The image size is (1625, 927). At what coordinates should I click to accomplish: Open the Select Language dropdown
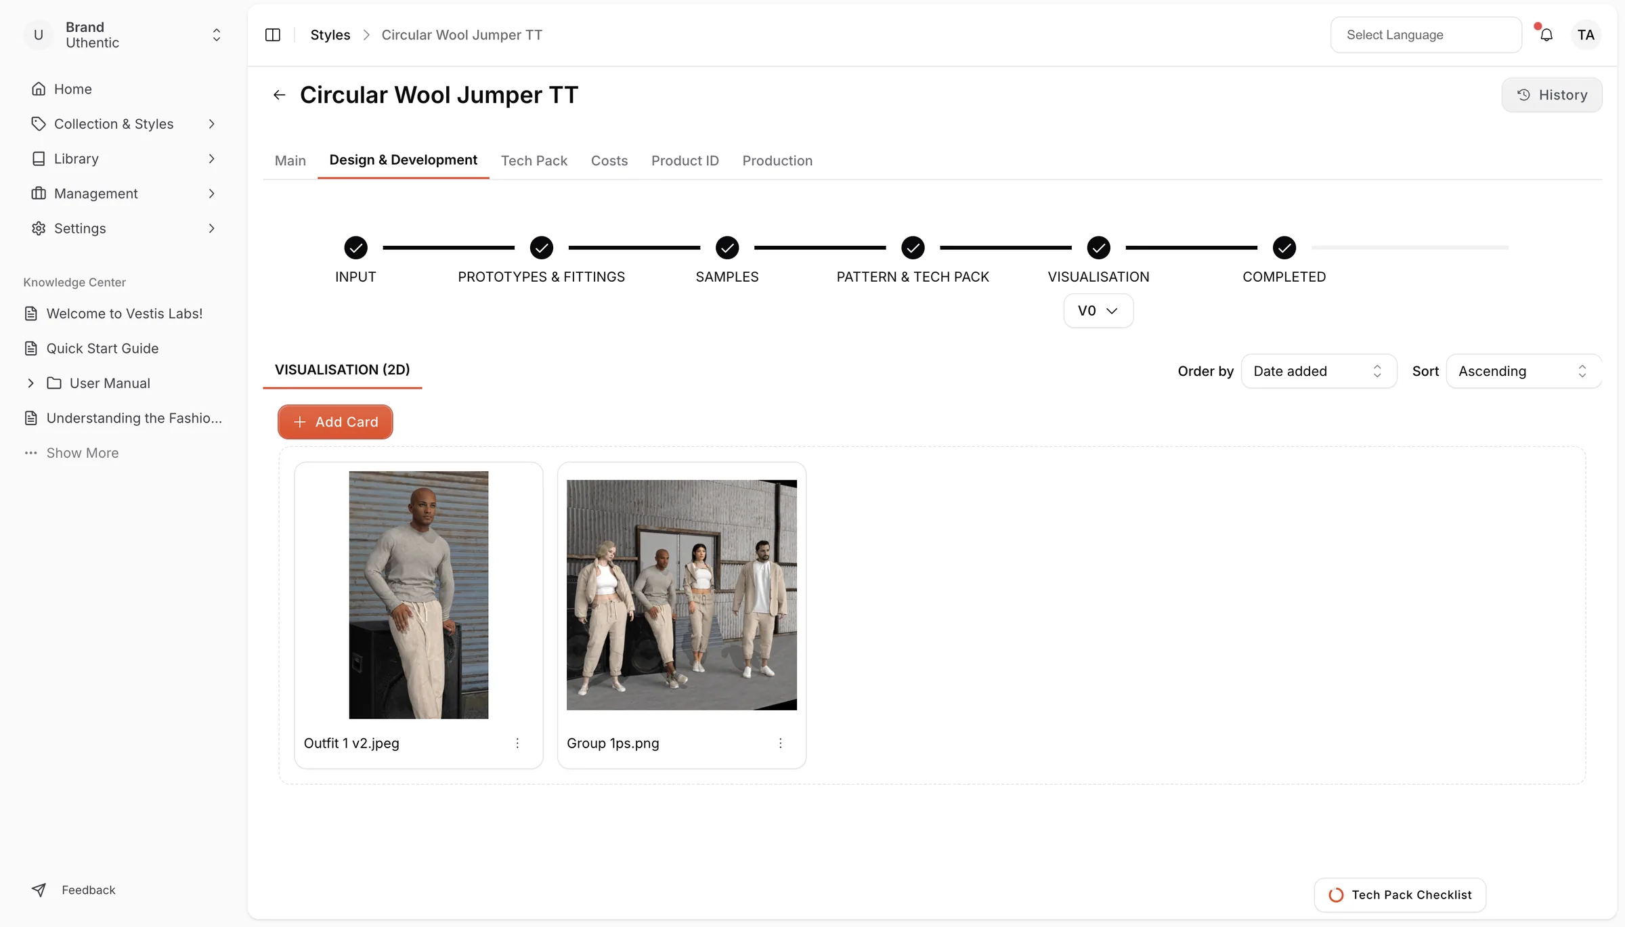tap(1426, 35)
